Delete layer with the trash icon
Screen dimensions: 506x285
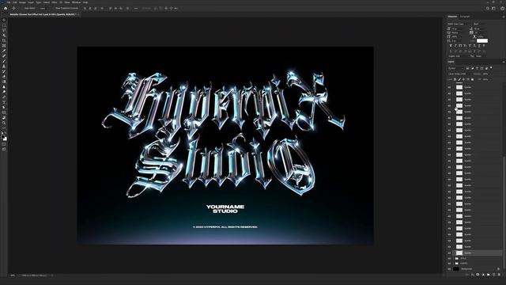(x=499, y=275)
